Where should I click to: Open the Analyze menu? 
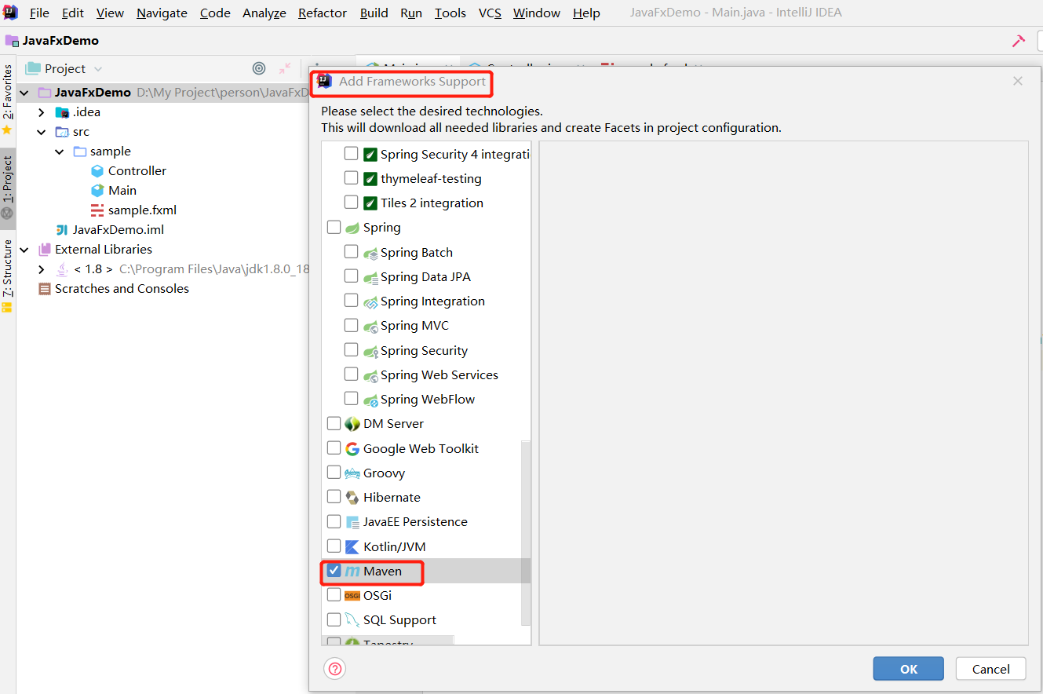264,13
